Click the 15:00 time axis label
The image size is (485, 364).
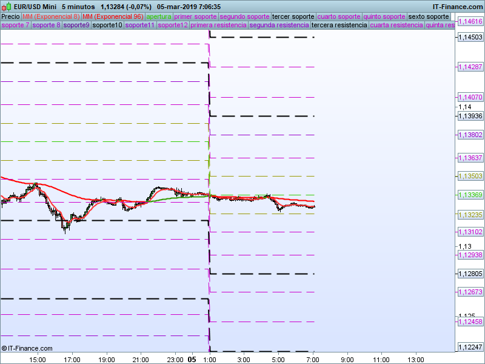[x=38, y=360]
